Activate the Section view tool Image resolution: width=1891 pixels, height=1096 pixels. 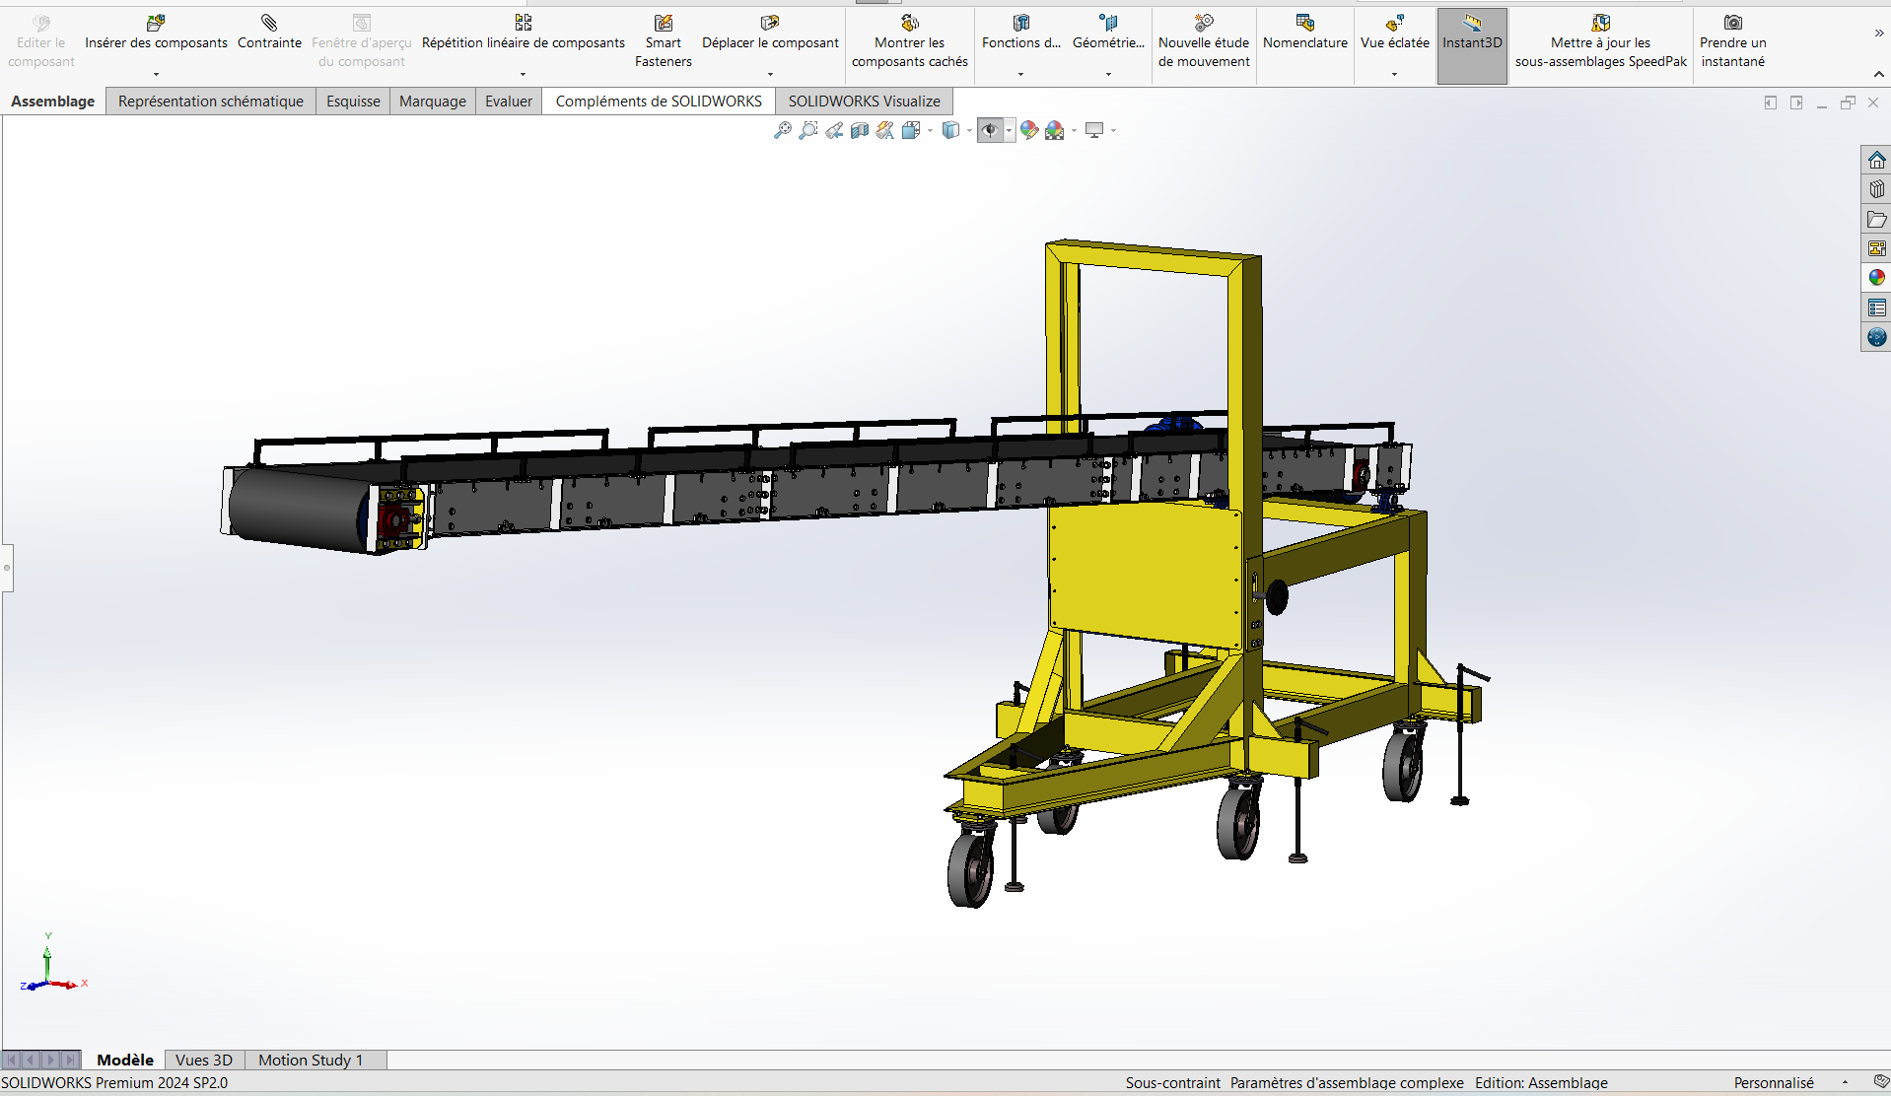pos(859,130)
